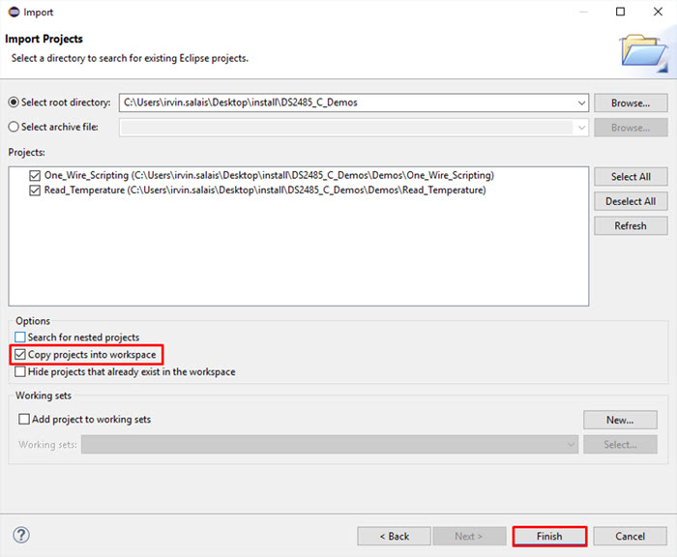677x557 pixels.
Task: Click the Select All button
Action: 631,177
